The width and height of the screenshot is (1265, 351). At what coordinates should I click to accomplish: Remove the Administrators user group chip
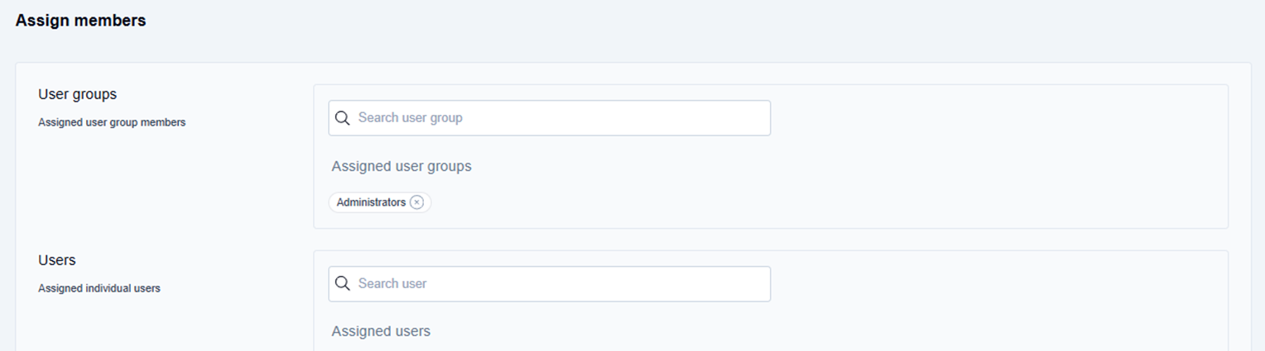point(416,202)
